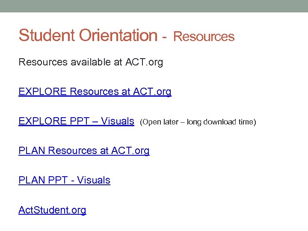Click the orange "Resources" subtitle in the heading
308x231 pixels.
pos(204,37)
